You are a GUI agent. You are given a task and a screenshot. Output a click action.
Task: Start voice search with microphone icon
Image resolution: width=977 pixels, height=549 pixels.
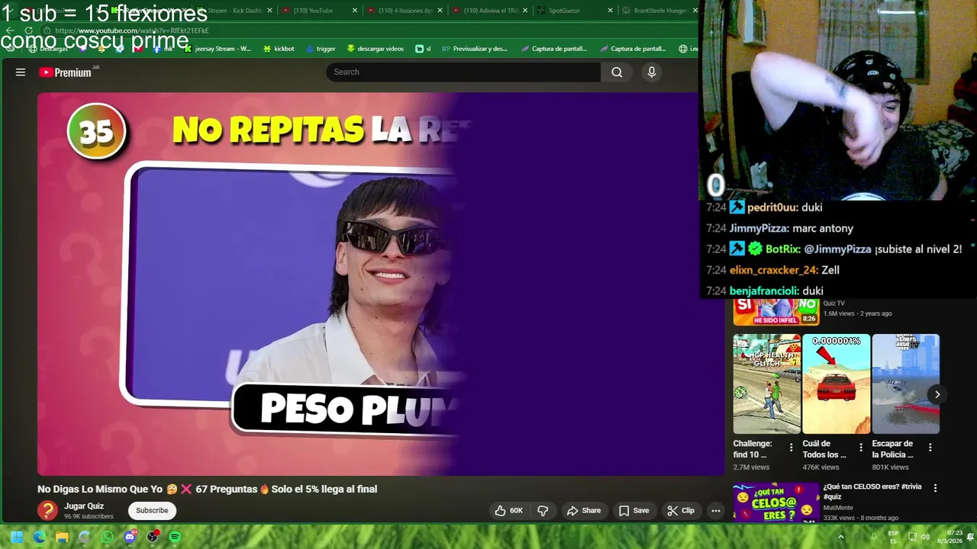651,72
